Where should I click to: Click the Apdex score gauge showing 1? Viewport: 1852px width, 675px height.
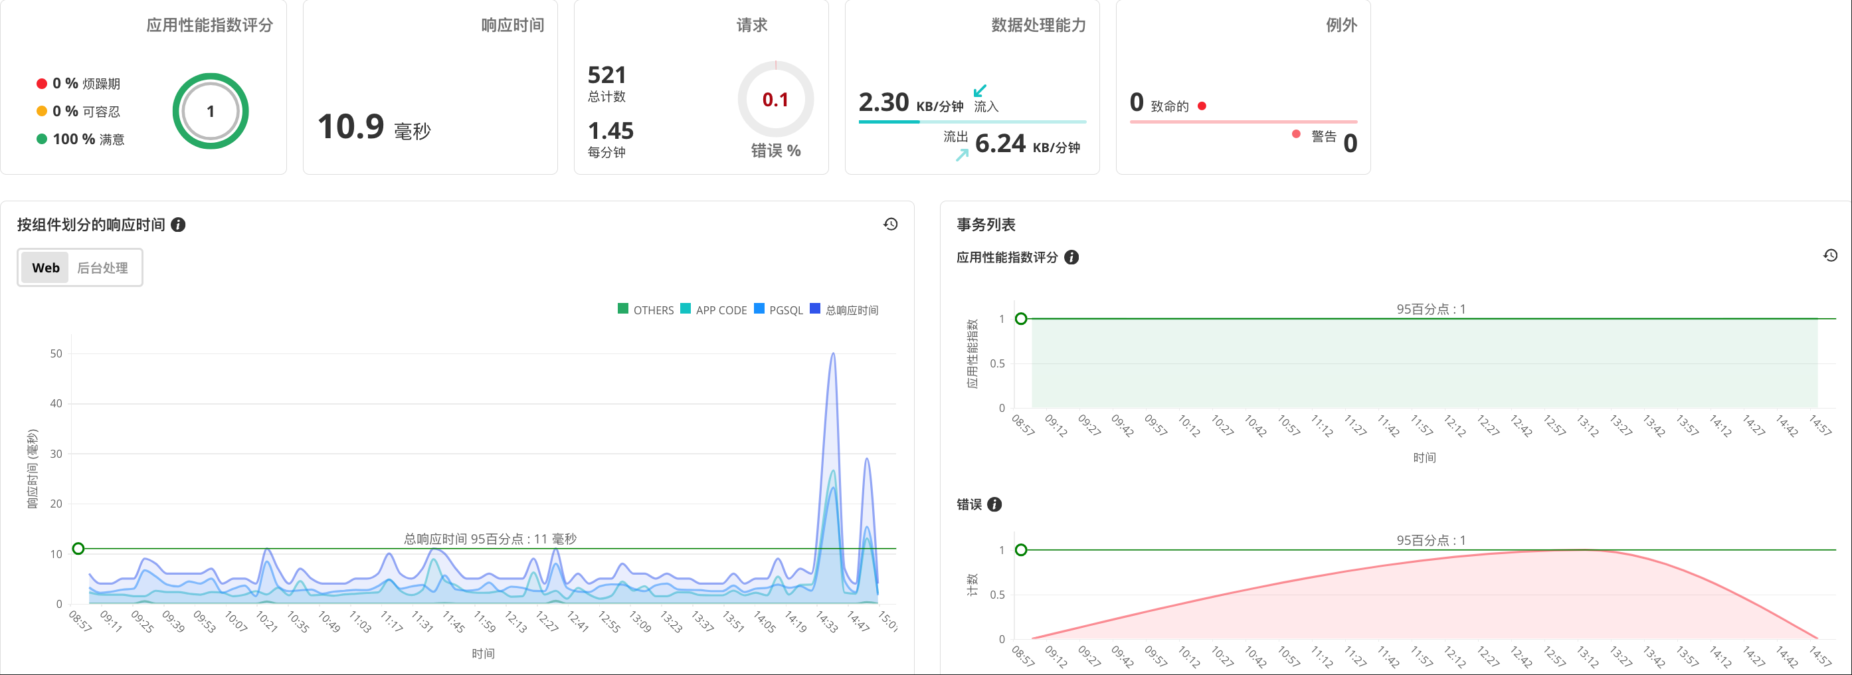tap(210, 112)
